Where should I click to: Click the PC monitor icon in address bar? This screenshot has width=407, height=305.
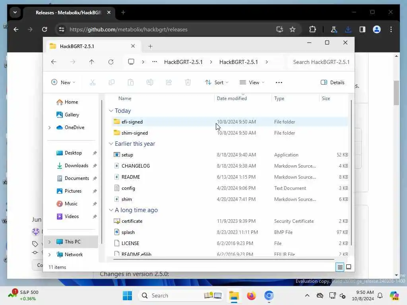click(131, 62)
